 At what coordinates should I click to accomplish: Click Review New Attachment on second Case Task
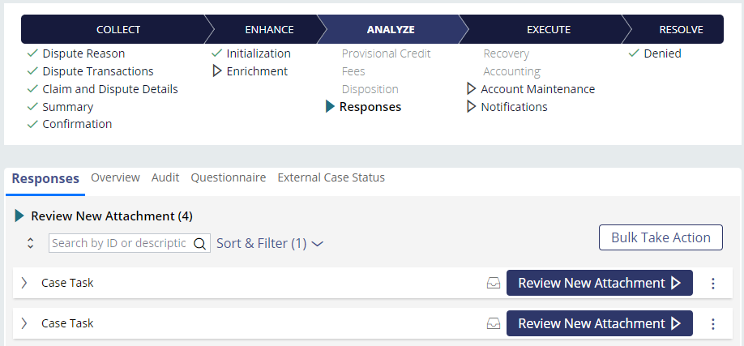click(x=599, y=323)
